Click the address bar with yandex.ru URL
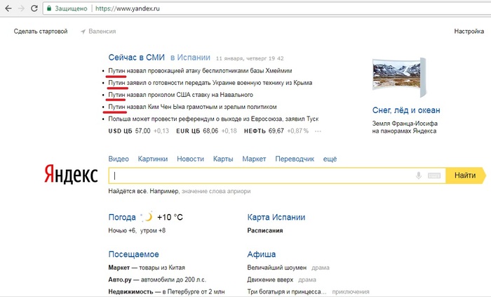491x297 pixels. pos(266,8)
